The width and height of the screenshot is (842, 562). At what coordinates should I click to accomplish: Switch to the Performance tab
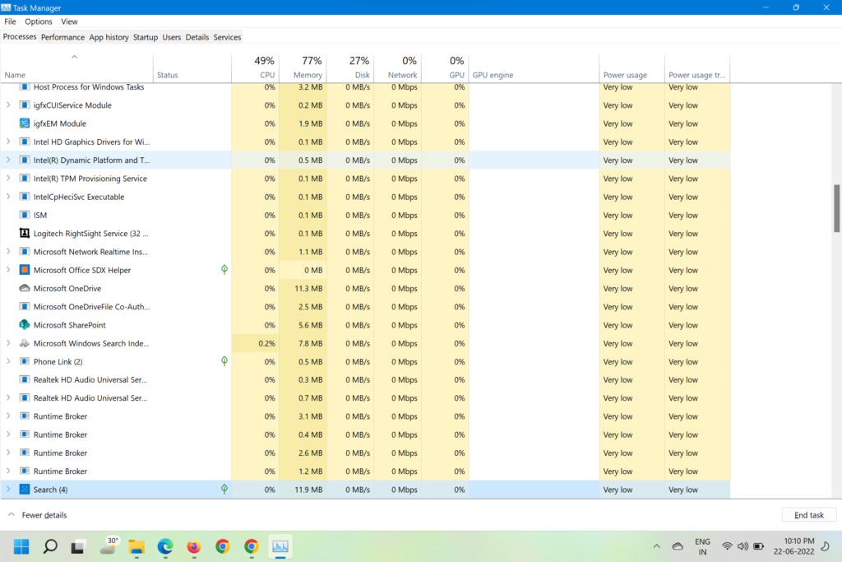coord(62,37)
